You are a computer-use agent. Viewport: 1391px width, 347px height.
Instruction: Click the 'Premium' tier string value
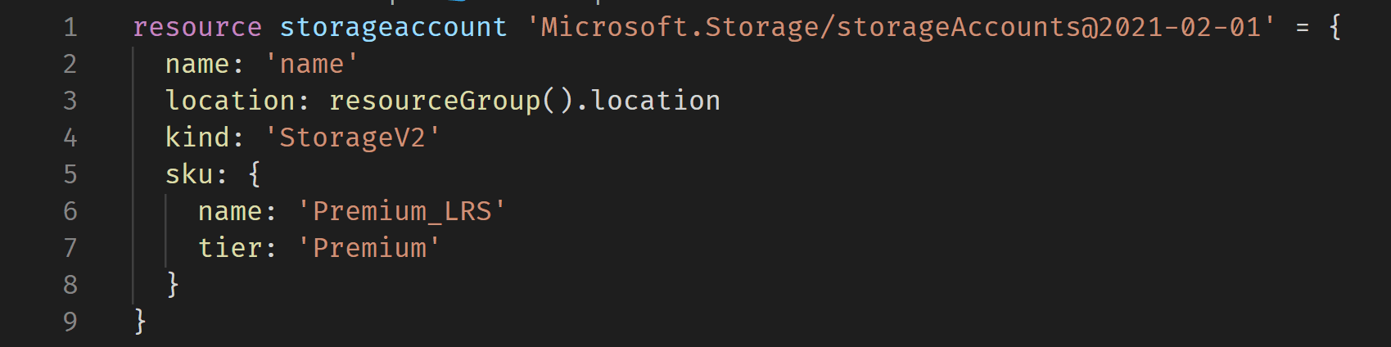tap(369, 248)
